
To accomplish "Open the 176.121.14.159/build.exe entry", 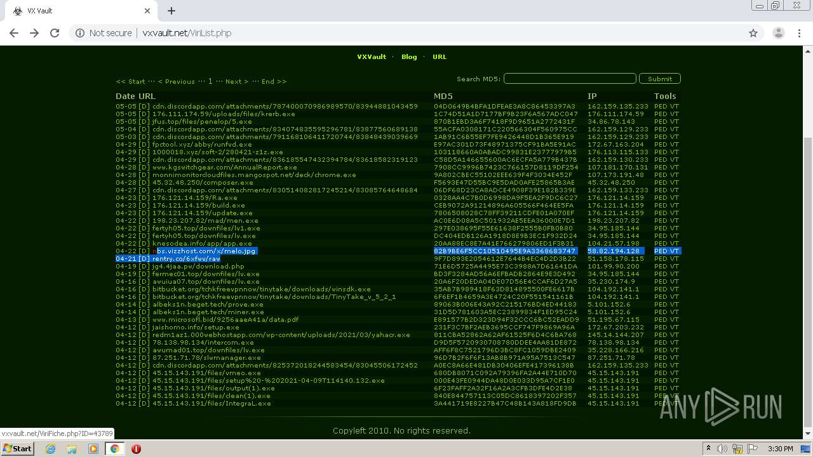I will coord(199,205).
